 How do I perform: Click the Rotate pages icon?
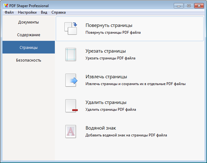71,28
